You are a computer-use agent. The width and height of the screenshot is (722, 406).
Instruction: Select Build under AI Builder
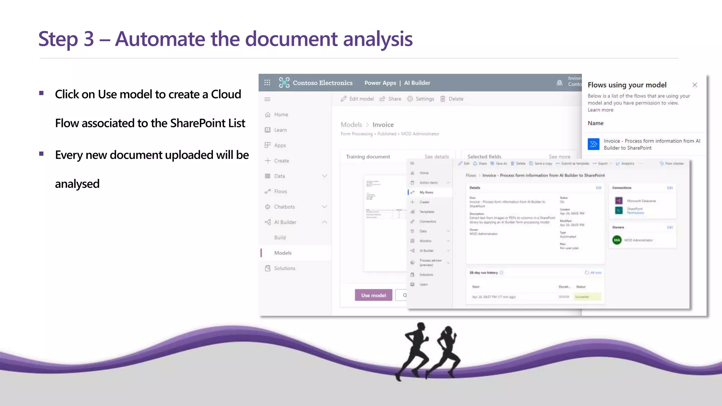[x=280, y=238]
